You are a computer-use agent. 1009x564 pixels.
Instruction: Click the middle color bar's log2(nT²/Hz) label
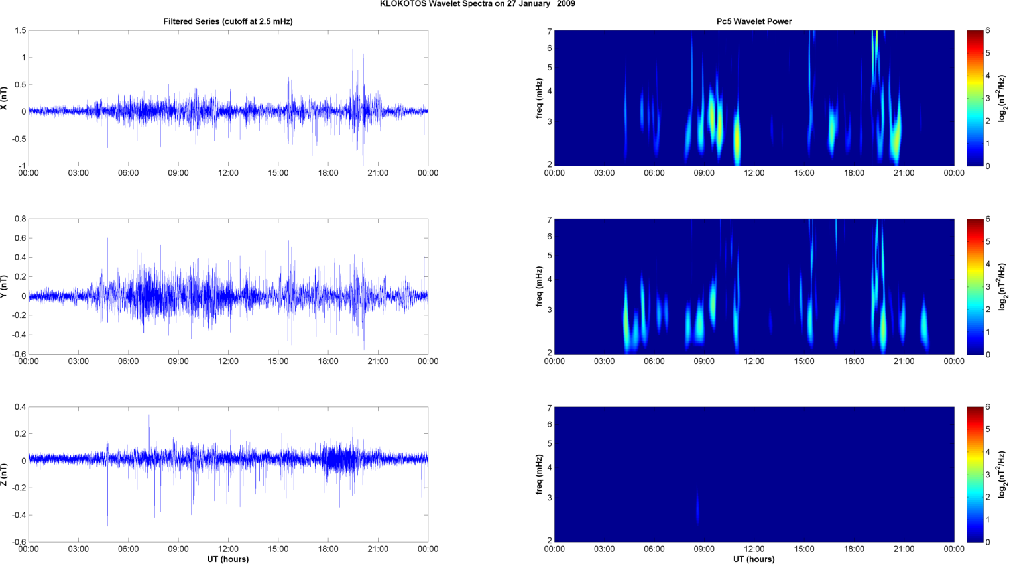pos(1003,286)
